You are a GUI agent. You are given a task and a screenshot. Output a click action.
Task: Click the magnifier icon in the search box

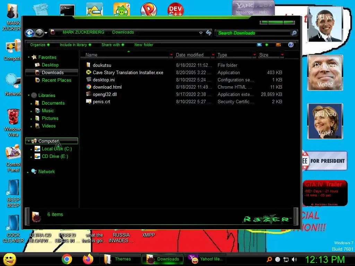294,33
